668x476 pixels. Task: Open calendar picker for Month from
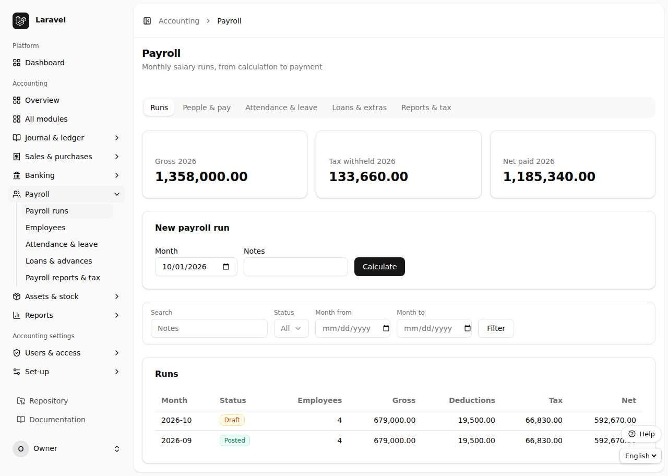point(386,328)
